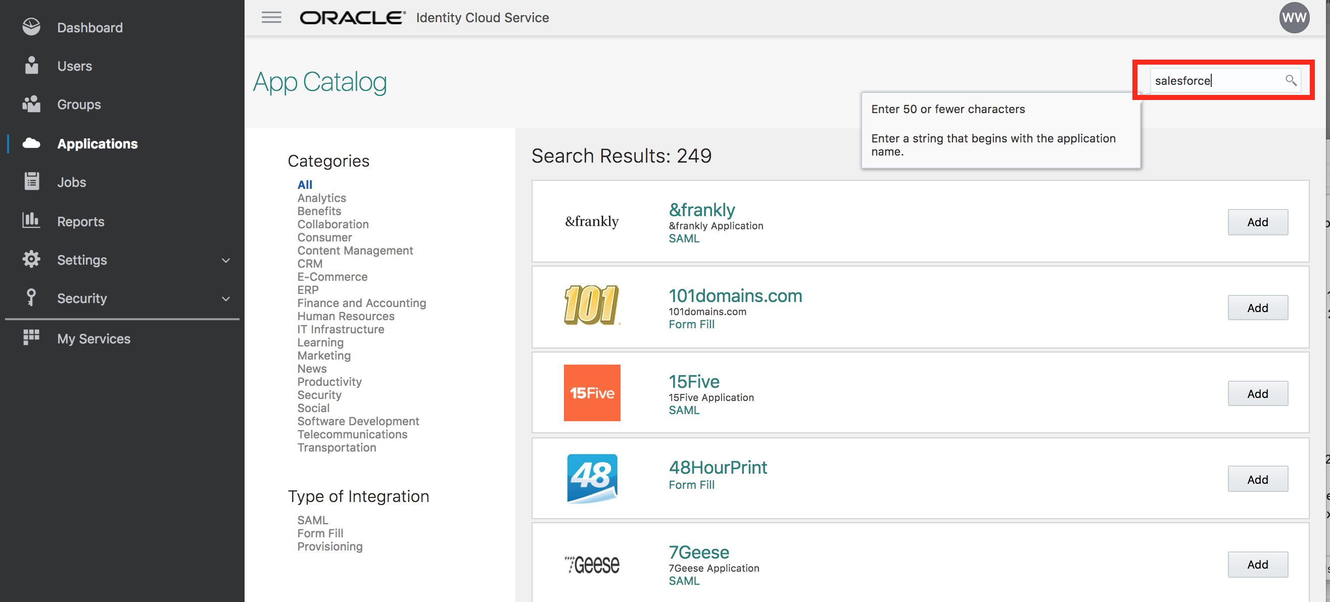Add the &frankly application
The image size is (1330, 602).
[x=1257, y=222]
